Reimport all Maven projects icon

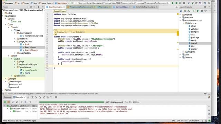(181, 11)
